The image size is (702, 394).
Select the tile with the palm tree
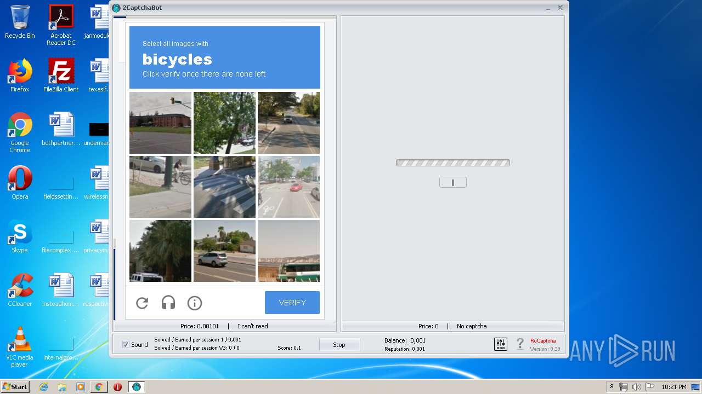pyautogui.click(x=161, y=251)
